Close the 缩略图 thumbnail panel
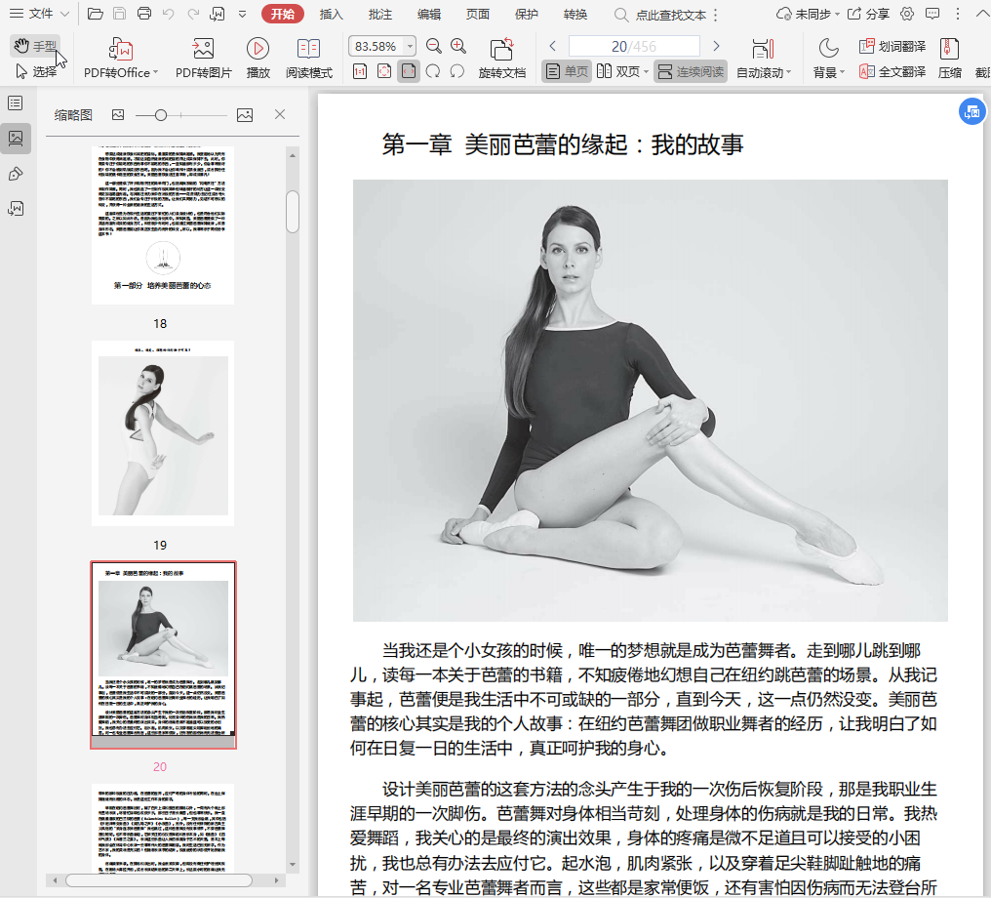 point(280,114)
